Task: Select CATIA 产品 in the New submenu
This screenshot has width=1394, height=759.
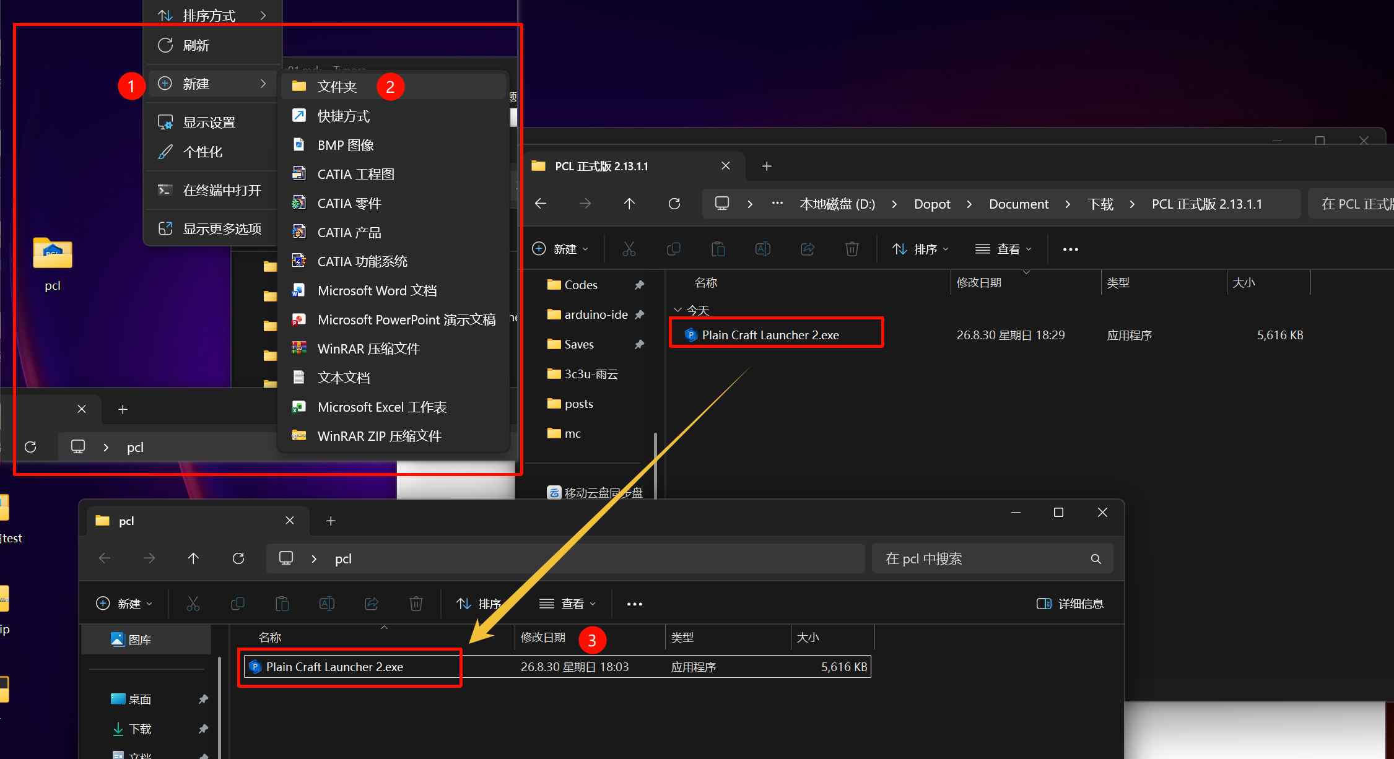Action: point(394,232)
